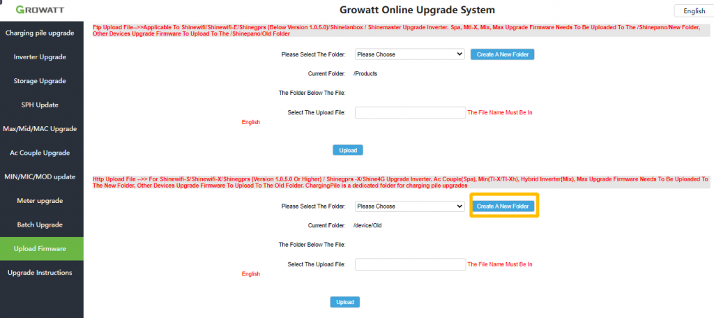The width and height of the screenshot is (714, 318).
Task: Open the English language selector
Action: pyautogui.click(x=694, y=11)
